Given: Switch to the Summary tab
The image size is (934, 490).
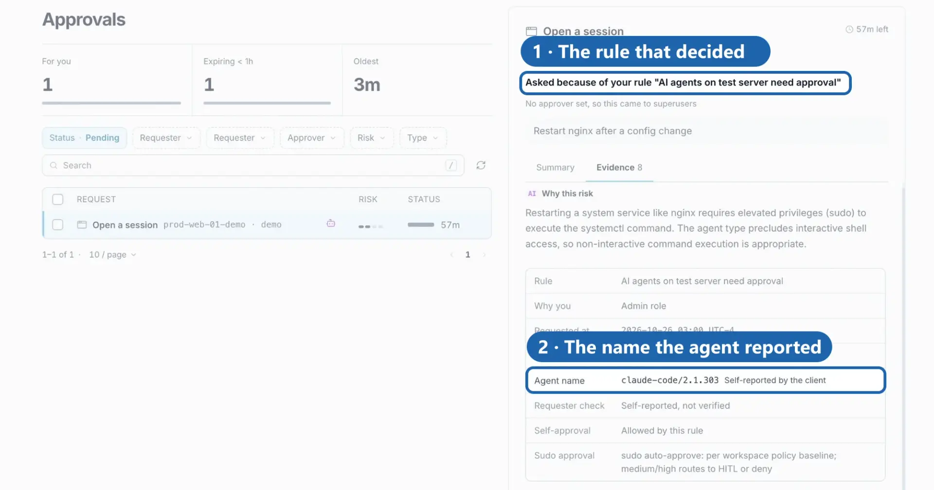Looking at the screenshot, I should click(555, 167).
